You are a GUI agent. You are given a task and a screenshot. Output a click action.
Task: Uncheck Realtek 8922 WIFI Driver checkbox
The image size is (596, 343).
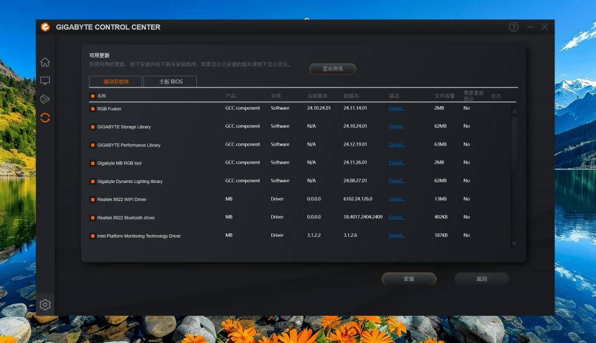93,200
